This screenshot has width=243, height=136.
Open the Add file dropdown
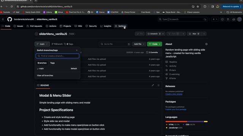tap(139, 44)
